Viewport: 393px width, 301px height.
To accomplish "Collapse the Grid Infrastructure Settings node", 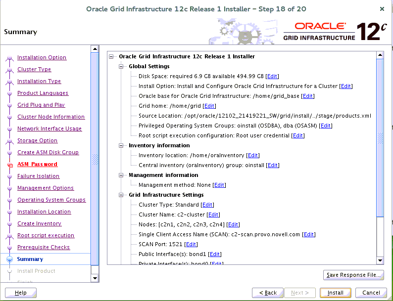I will [122, 195].
